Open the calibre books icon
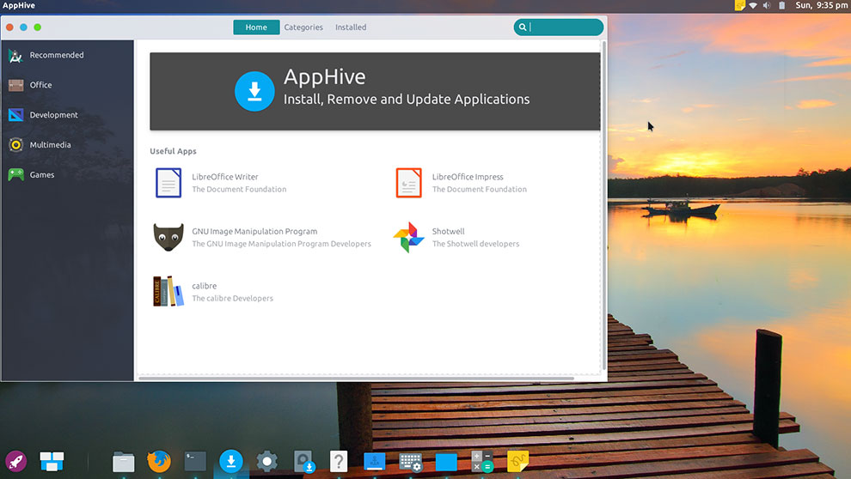 coord(168,292)
